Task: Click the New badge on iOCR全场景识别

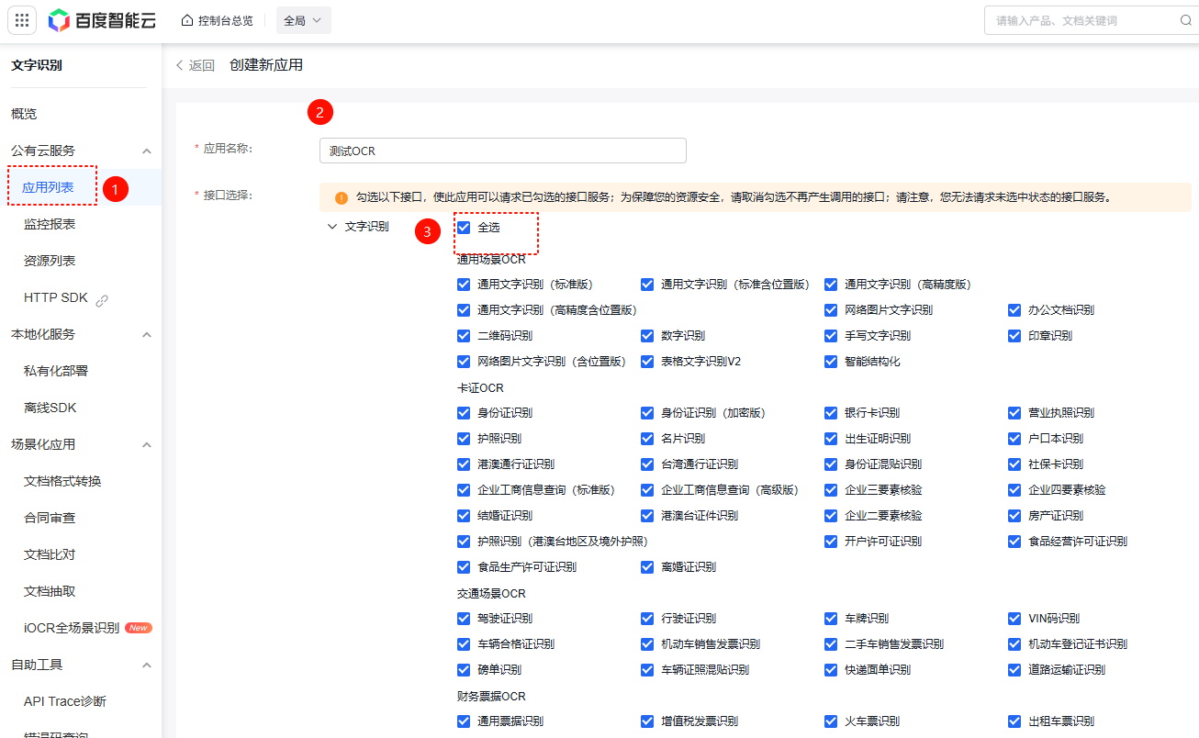Action: [x=139, y=628]
